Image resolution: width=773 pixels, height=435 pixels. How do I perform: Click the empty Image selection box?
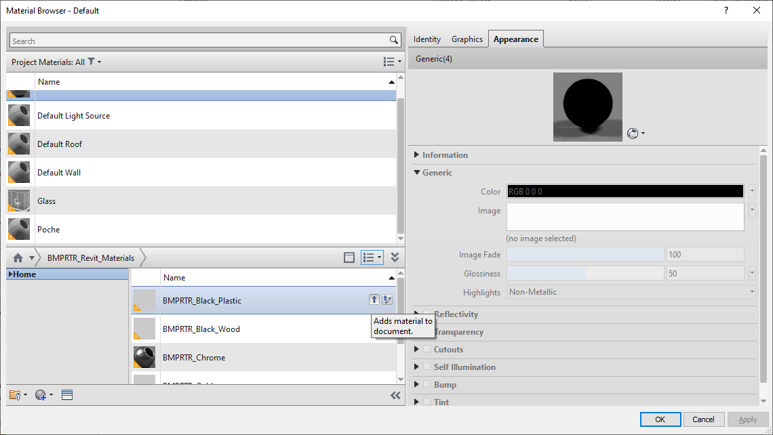[x=625, y=217]
